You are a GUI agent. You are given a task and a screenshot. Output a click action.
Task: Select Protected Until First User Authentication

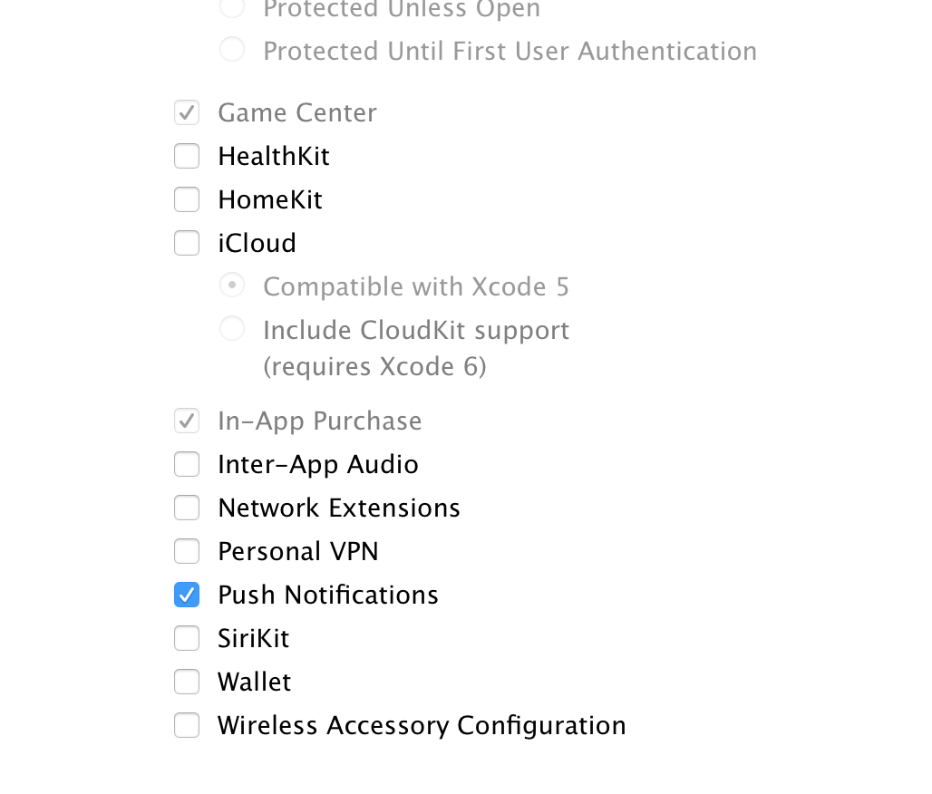232,49
